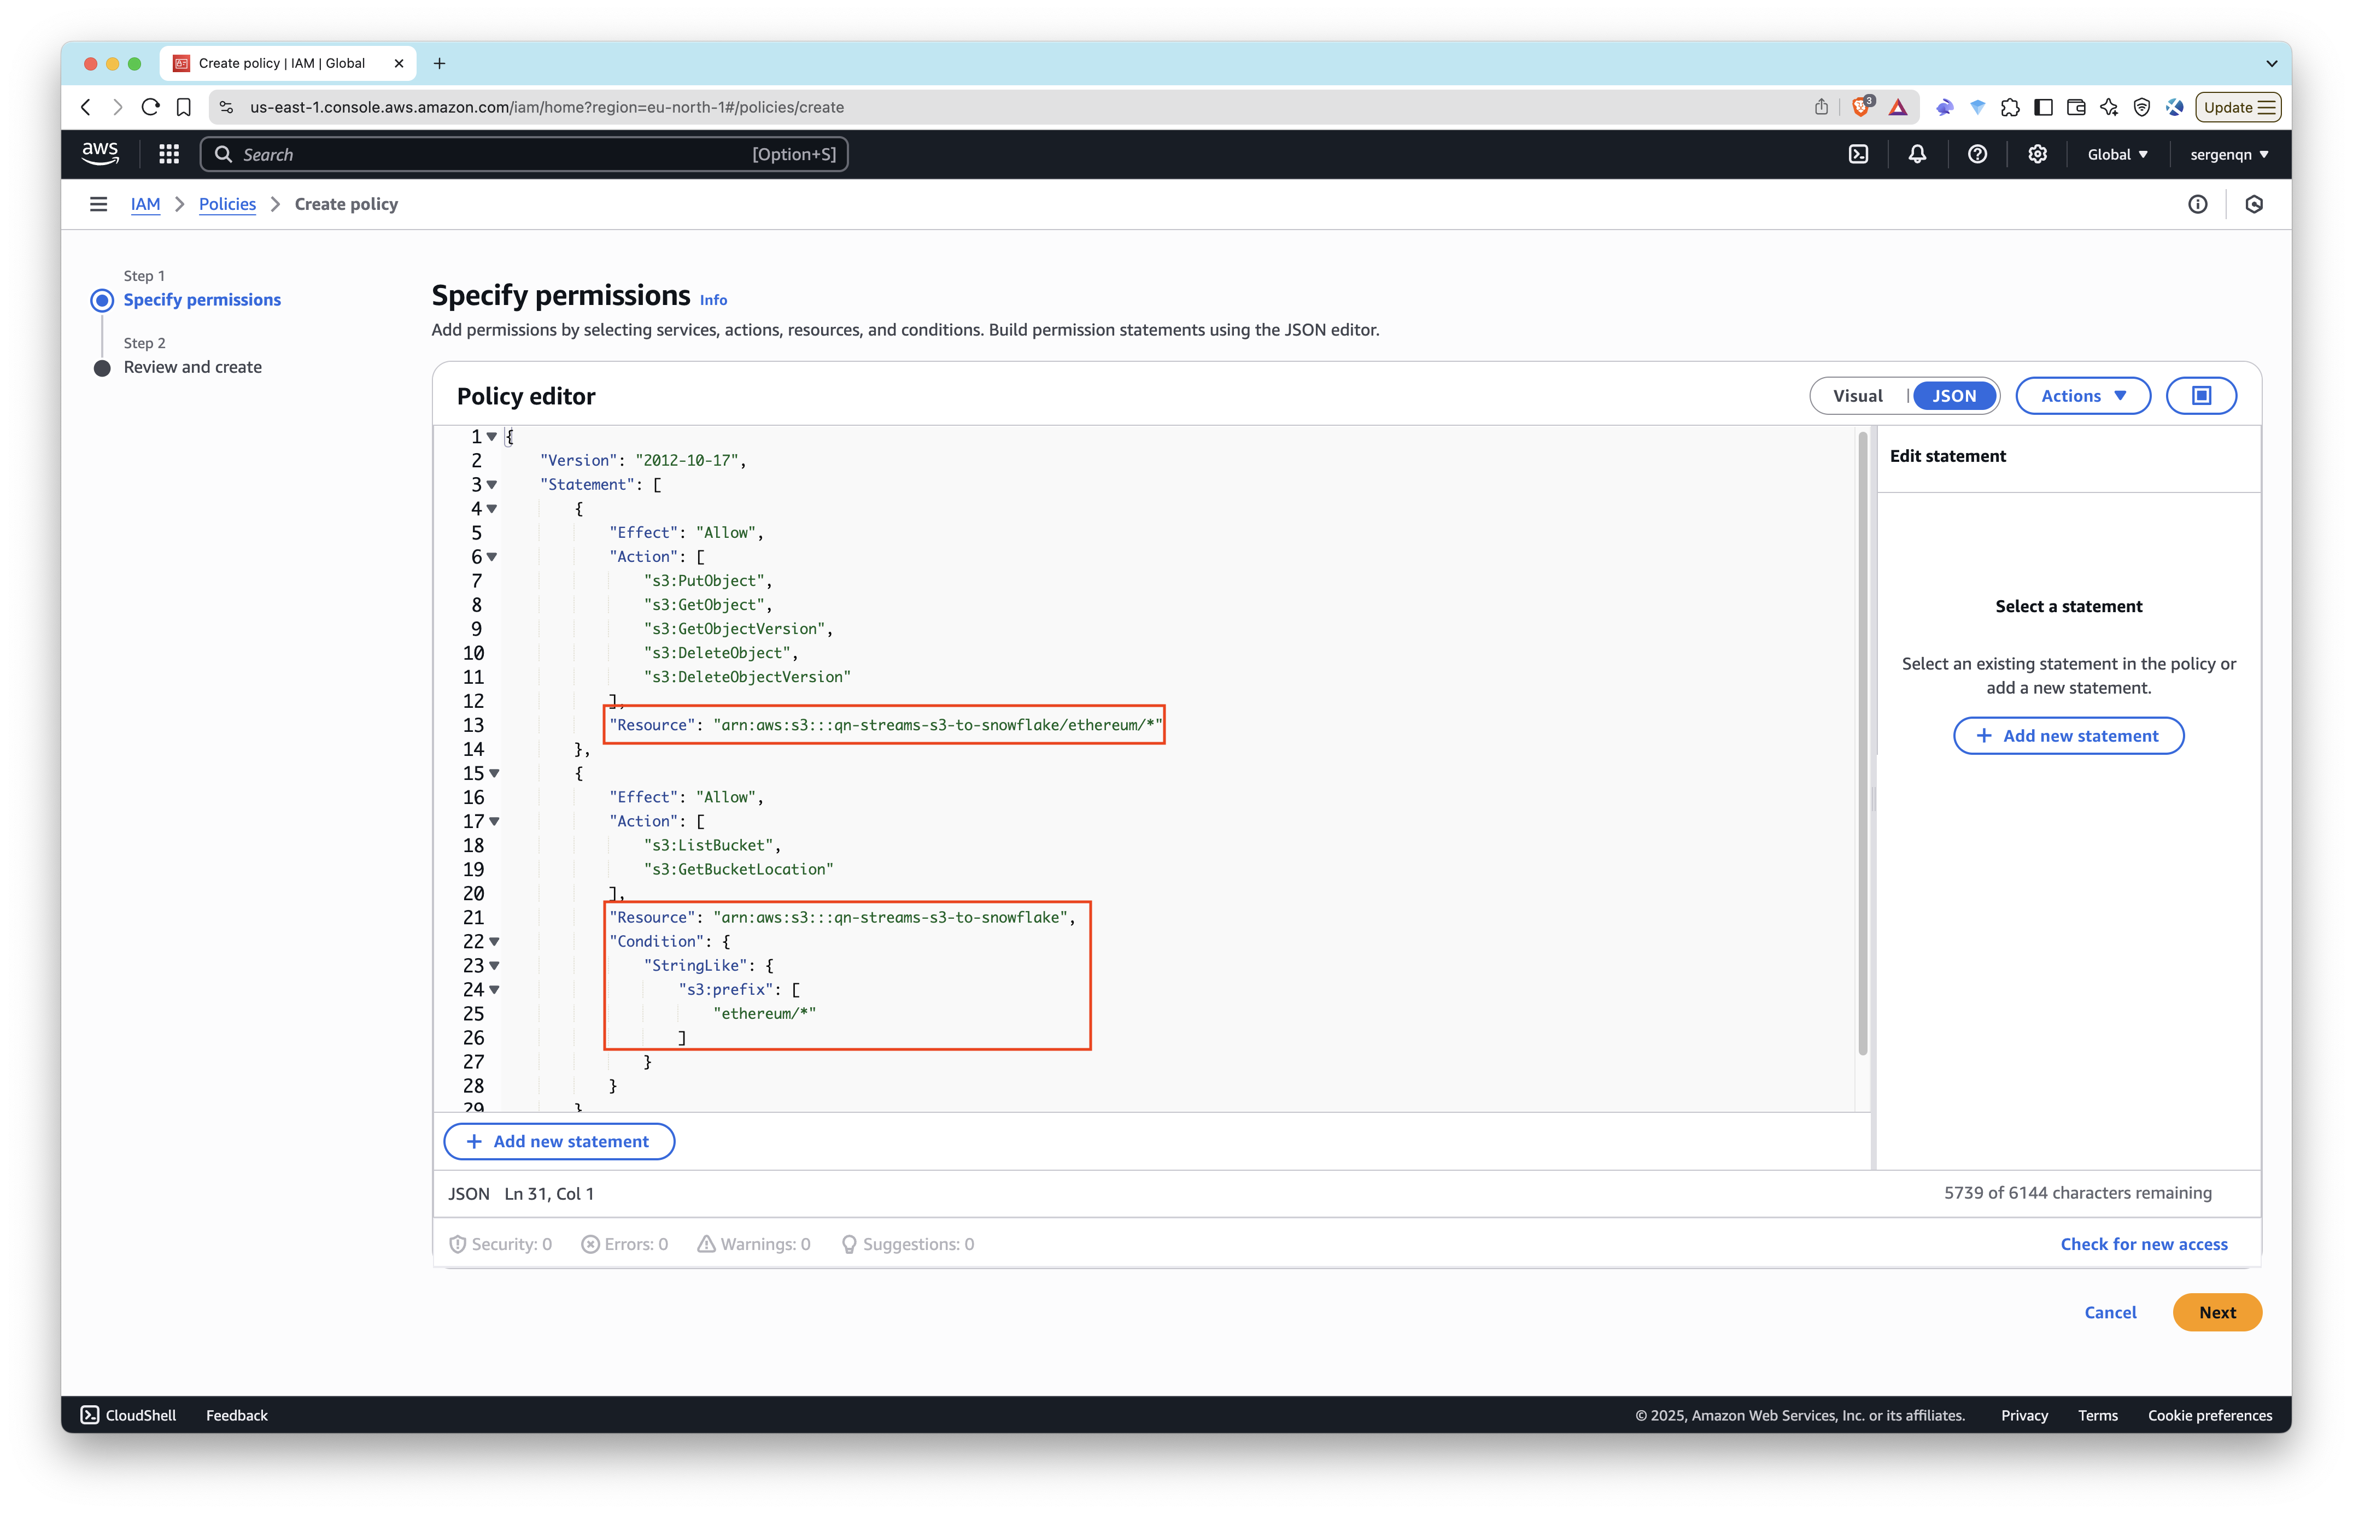
Task: Go to Policies breadcrumb link
Action: click(227, 204)
